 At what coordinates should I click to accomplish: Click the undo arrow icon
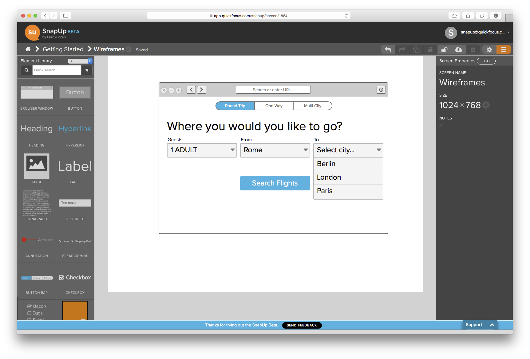point(388,49)
